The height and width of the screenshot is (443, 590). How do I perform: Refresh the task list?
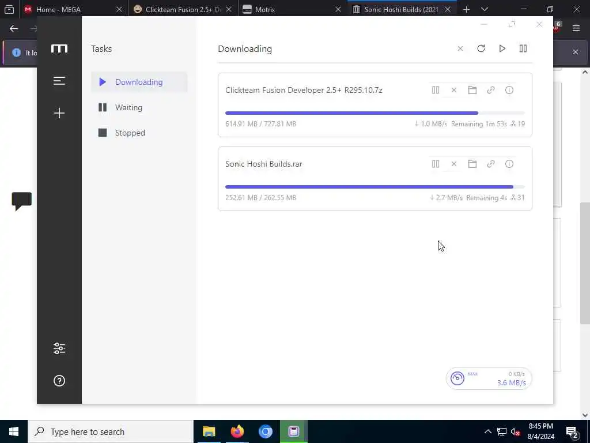pos(481,48)
